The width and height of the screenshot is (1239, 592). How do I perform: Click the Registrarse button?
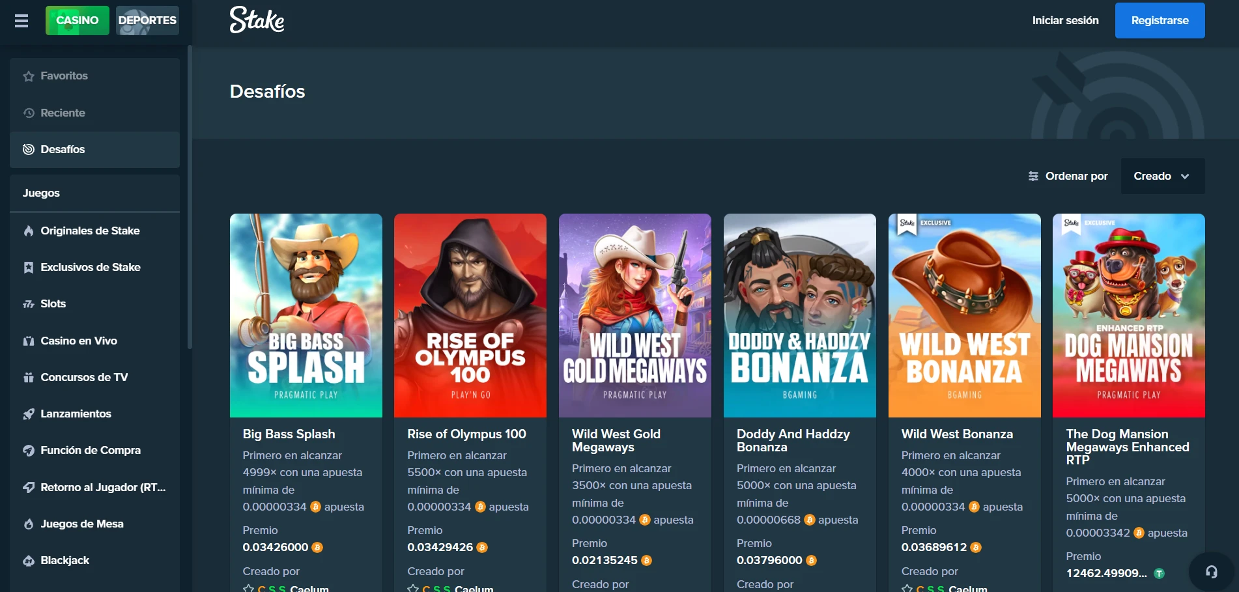point(1160,20)
